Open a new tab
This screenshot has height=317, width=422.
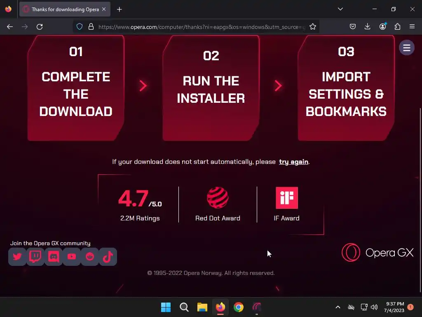pyautogui.click(x=119, y=9)
